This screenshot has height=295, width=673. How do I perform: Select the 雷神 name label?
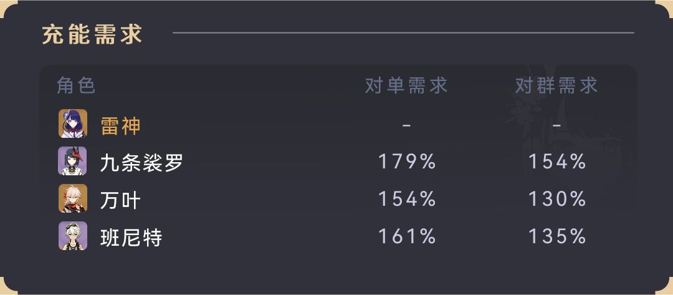[120, 125]
